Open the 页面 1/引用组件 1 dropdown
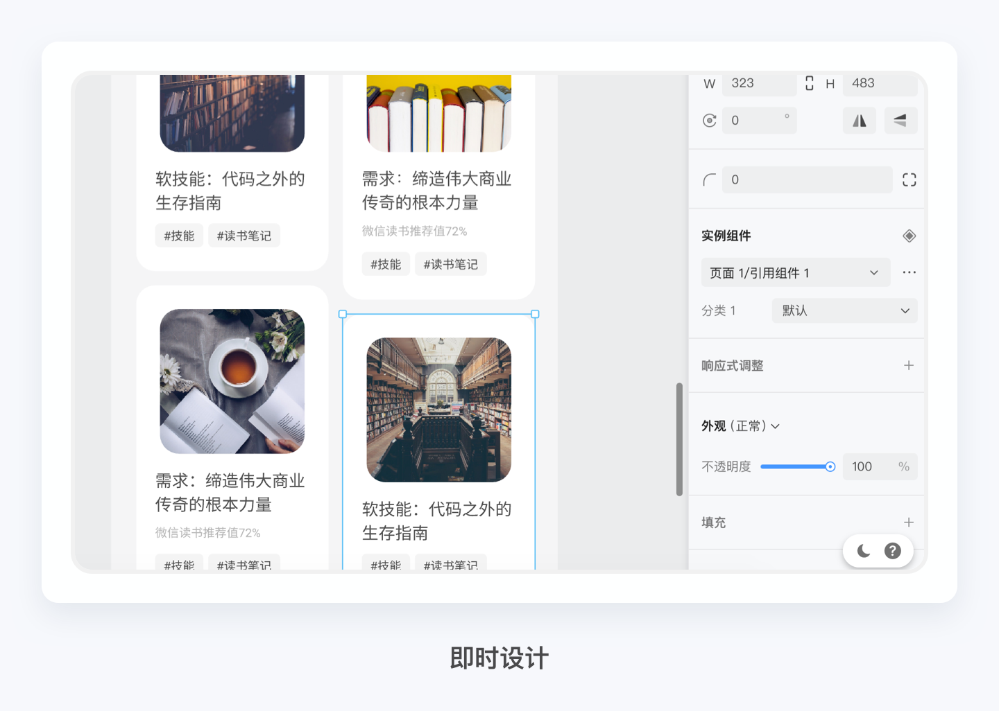The image size is (999, 711). pos(795,272)
